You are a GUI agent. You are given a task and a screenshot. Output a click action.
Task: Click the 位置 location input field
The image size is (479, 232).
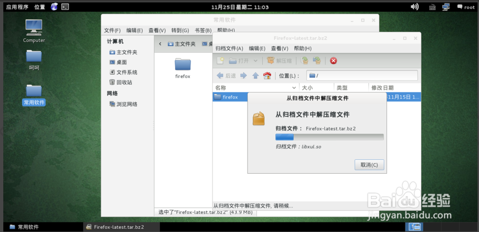click(x=362, y=76)
